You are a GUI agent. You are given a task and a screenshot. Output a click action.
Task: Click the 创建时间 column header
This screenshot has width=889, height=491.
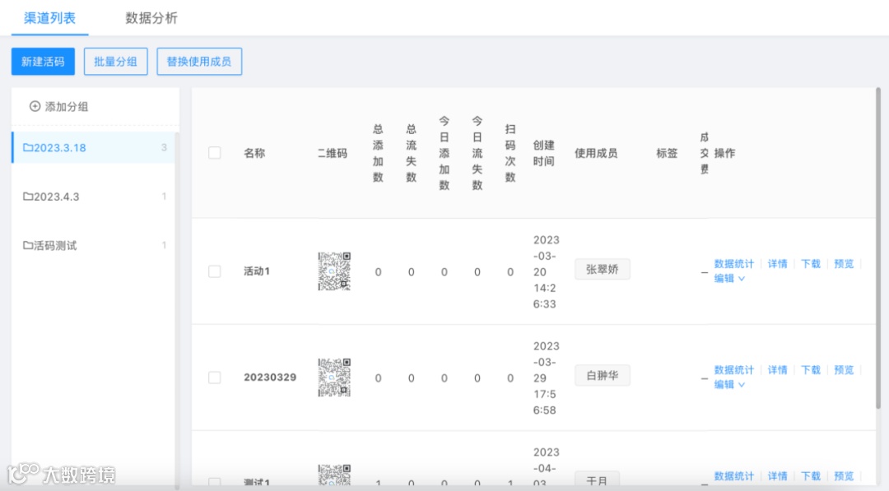[543, 153]
